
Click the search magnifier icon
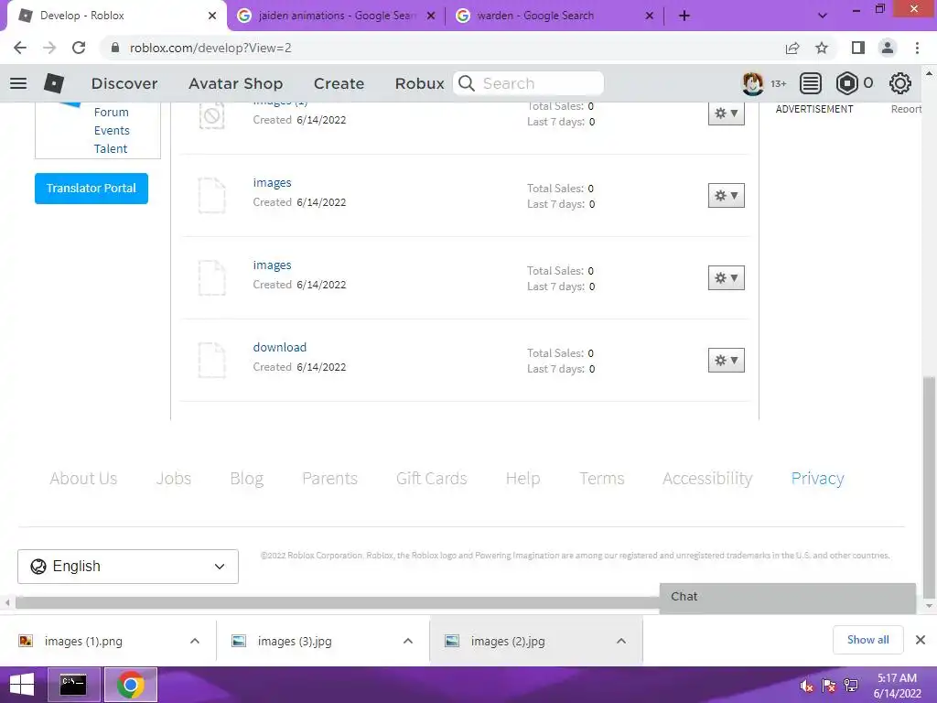click(x=467, y=83)
